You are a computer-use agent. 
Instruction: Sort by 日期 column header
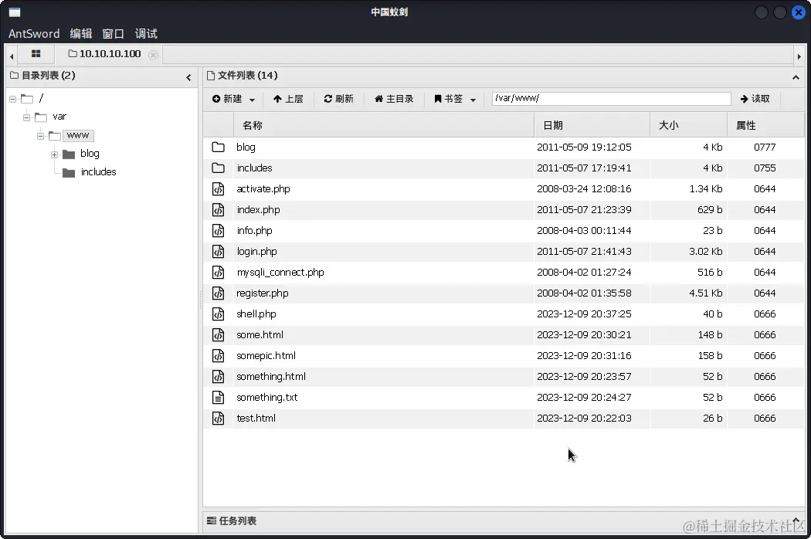(592, 125)
